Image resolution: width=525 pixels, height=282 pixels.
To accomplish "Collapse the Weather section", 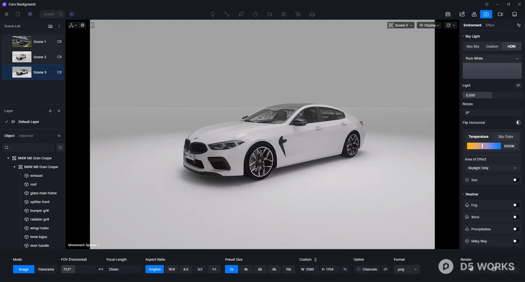I will 463,194.
